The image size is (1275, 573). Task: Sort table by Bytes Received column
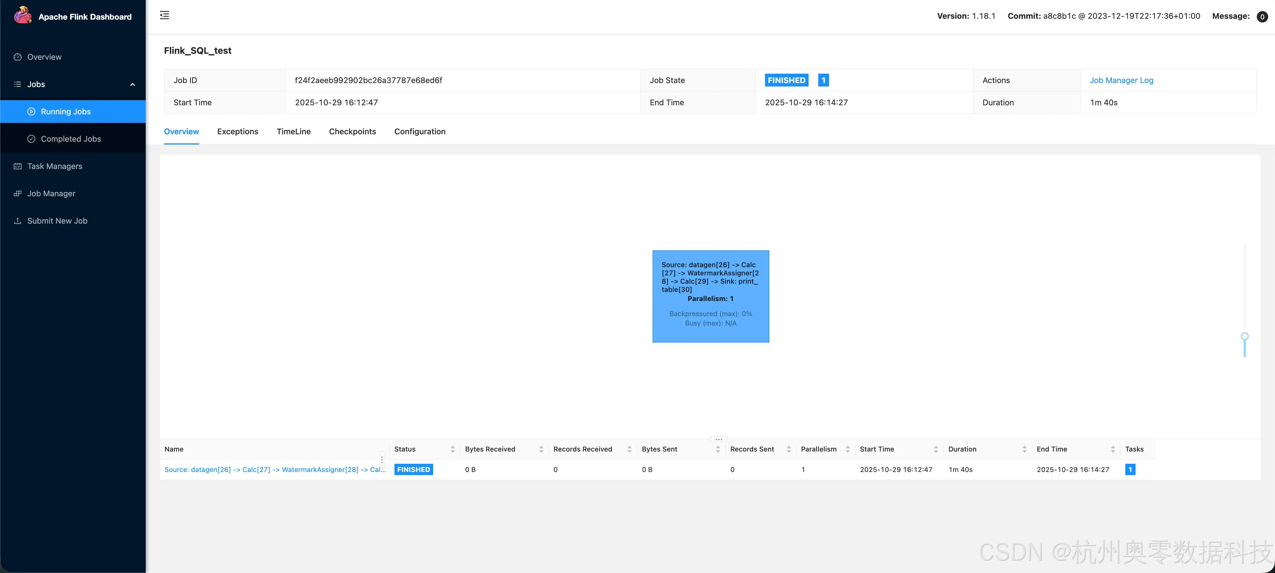click(x=540, y=449)
